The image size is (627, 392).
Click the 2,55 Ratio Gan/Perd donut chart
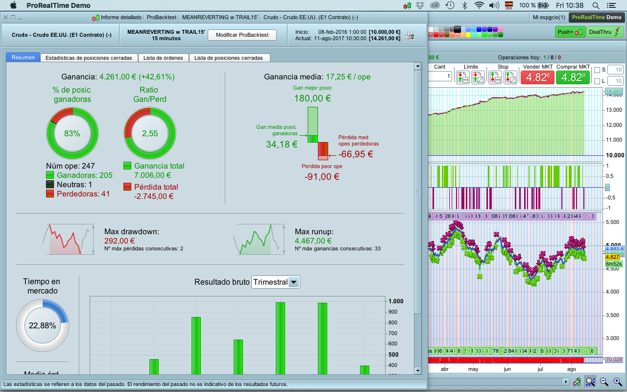(x=150, y=133)
